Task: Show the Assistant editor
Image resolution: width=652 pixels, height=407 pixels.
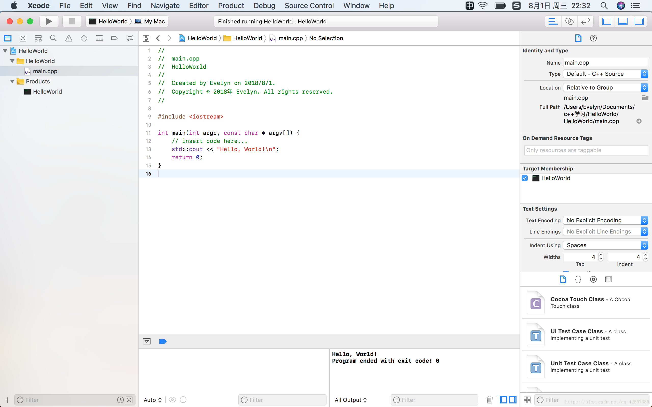Action: [569, 21]
